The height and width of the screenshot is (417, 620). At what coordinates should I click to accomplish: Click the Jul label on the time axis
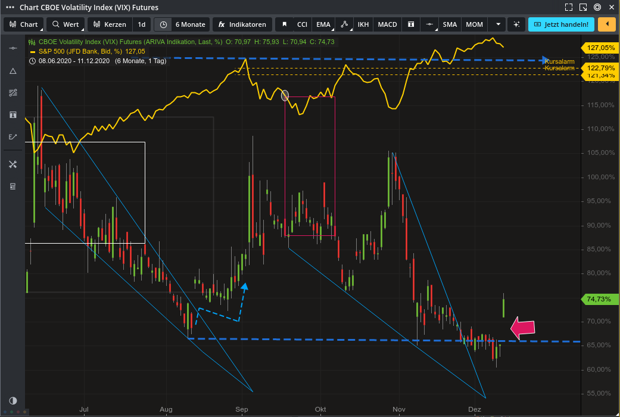(x=84, y=409)
